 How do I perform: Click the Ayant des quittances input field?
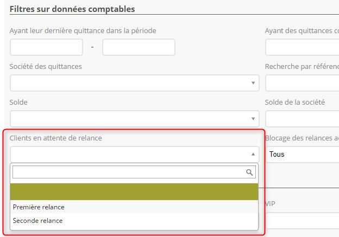click(x=302, y=47)
